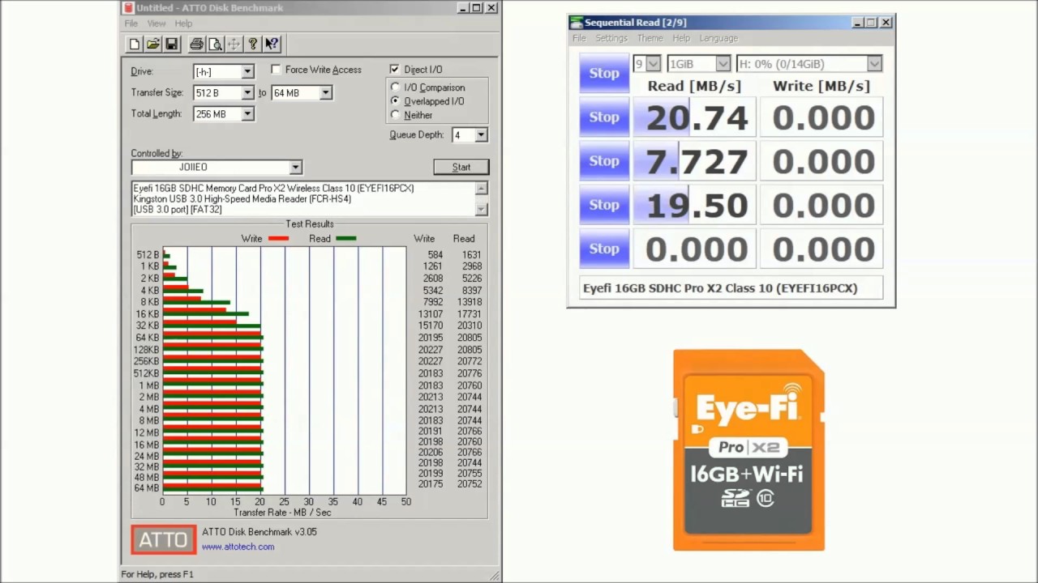Click the bottom Stop button beside 0.000 read
This screenshot has height=583, width=1038.
coord(604,248)
